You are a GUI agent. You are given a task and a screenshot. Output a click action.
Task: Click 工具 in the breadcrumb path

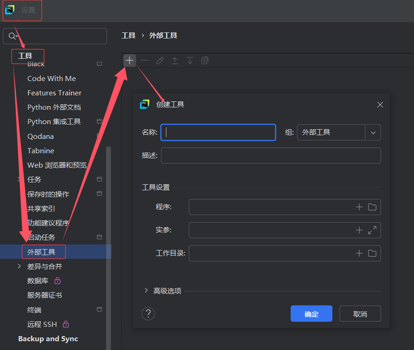(x=128, y=35)
